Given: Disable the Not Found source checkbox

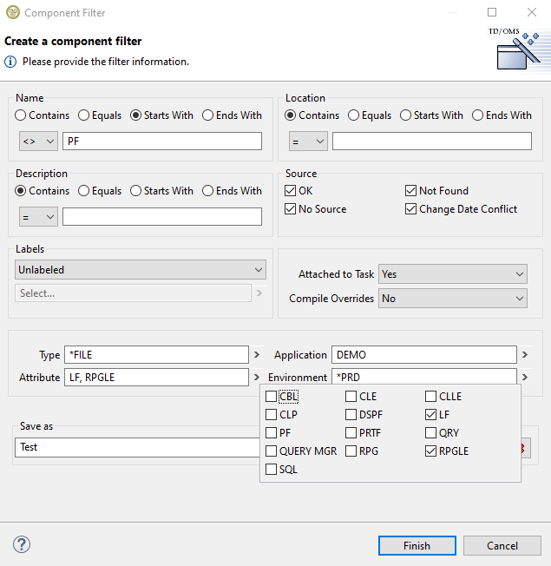Looking at the screenshot, I should [411, 191].
